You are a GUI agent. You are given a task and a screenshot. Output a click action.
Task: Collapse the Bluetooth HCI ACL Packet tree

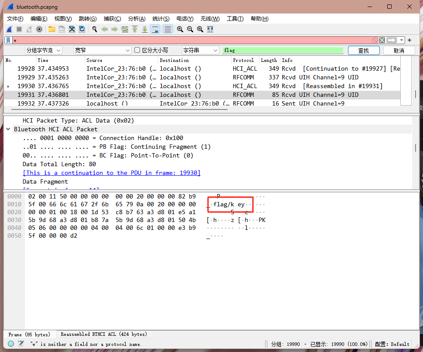click(x=8, y=129)
